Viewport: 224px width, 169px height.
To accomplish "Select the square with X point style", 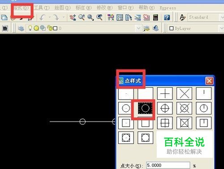I will [x=184, y=123].
